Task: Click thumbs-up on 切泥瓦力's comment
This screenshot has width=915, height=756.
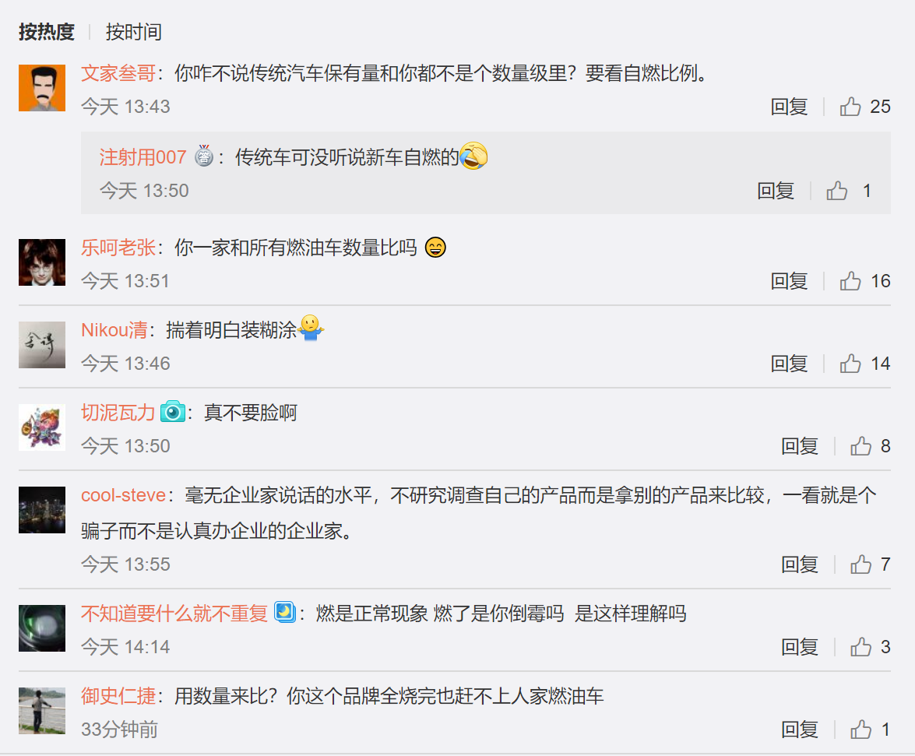Action: pyautogui.click(x=860, y=446)
